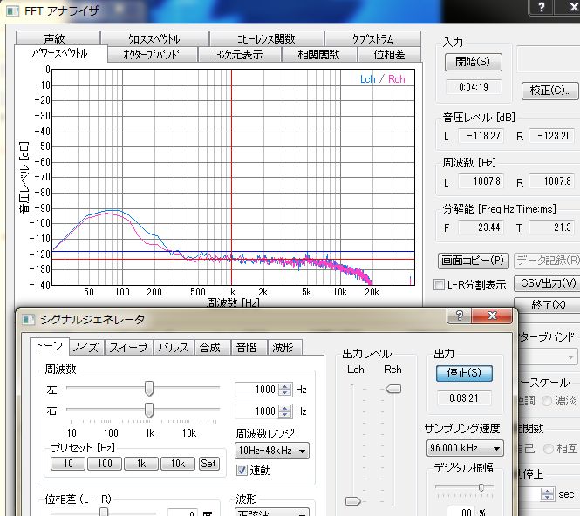This screenshot has width=580, height=516.
Task: Click the F resolution value 23.44
Action: (481, 227)
